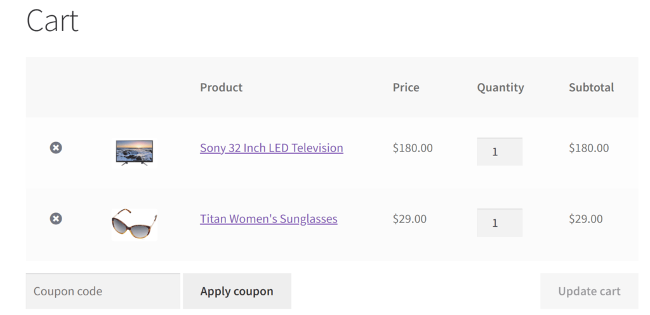This screenshot has width=650, height=315.
Task: Open the Sony 32 Inch LED Television link
Action: pyautogui.click(x=271, y=148)
